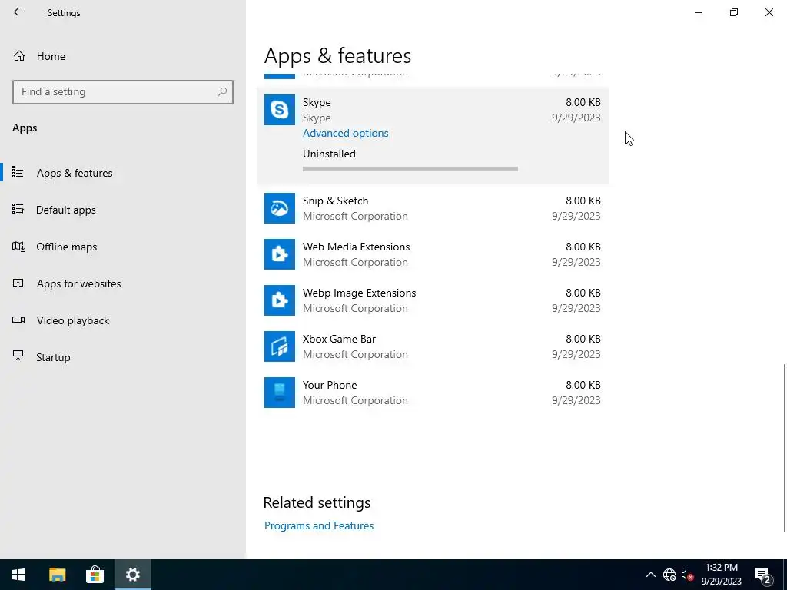Click the Skype app icon
Image resolution: width=787 pixels, height=590 pixels.
click(x=280, y=110)
